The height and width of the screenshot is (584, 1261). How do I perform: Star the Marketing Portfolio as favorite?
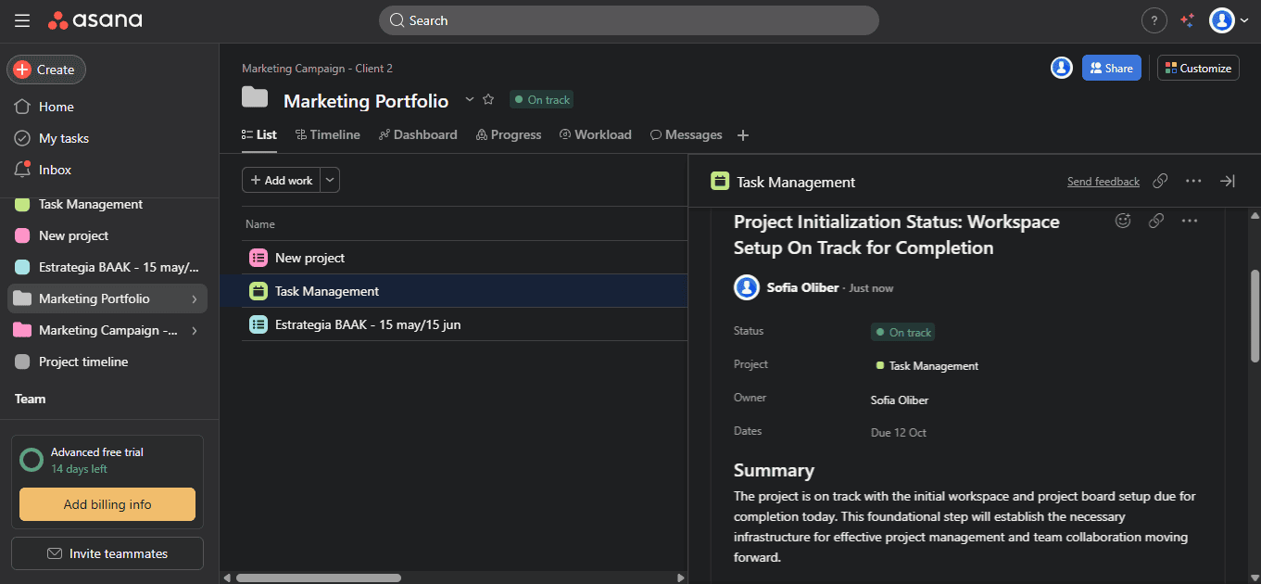[x=488, y=100]
